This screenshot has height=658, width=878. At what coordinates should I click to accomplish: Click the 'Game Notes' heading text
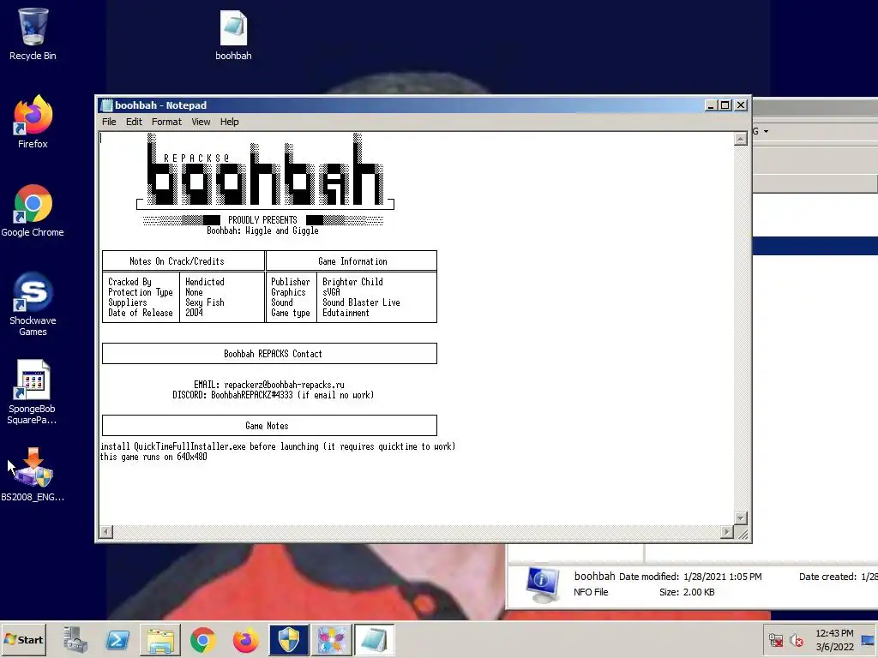point(268,426)
